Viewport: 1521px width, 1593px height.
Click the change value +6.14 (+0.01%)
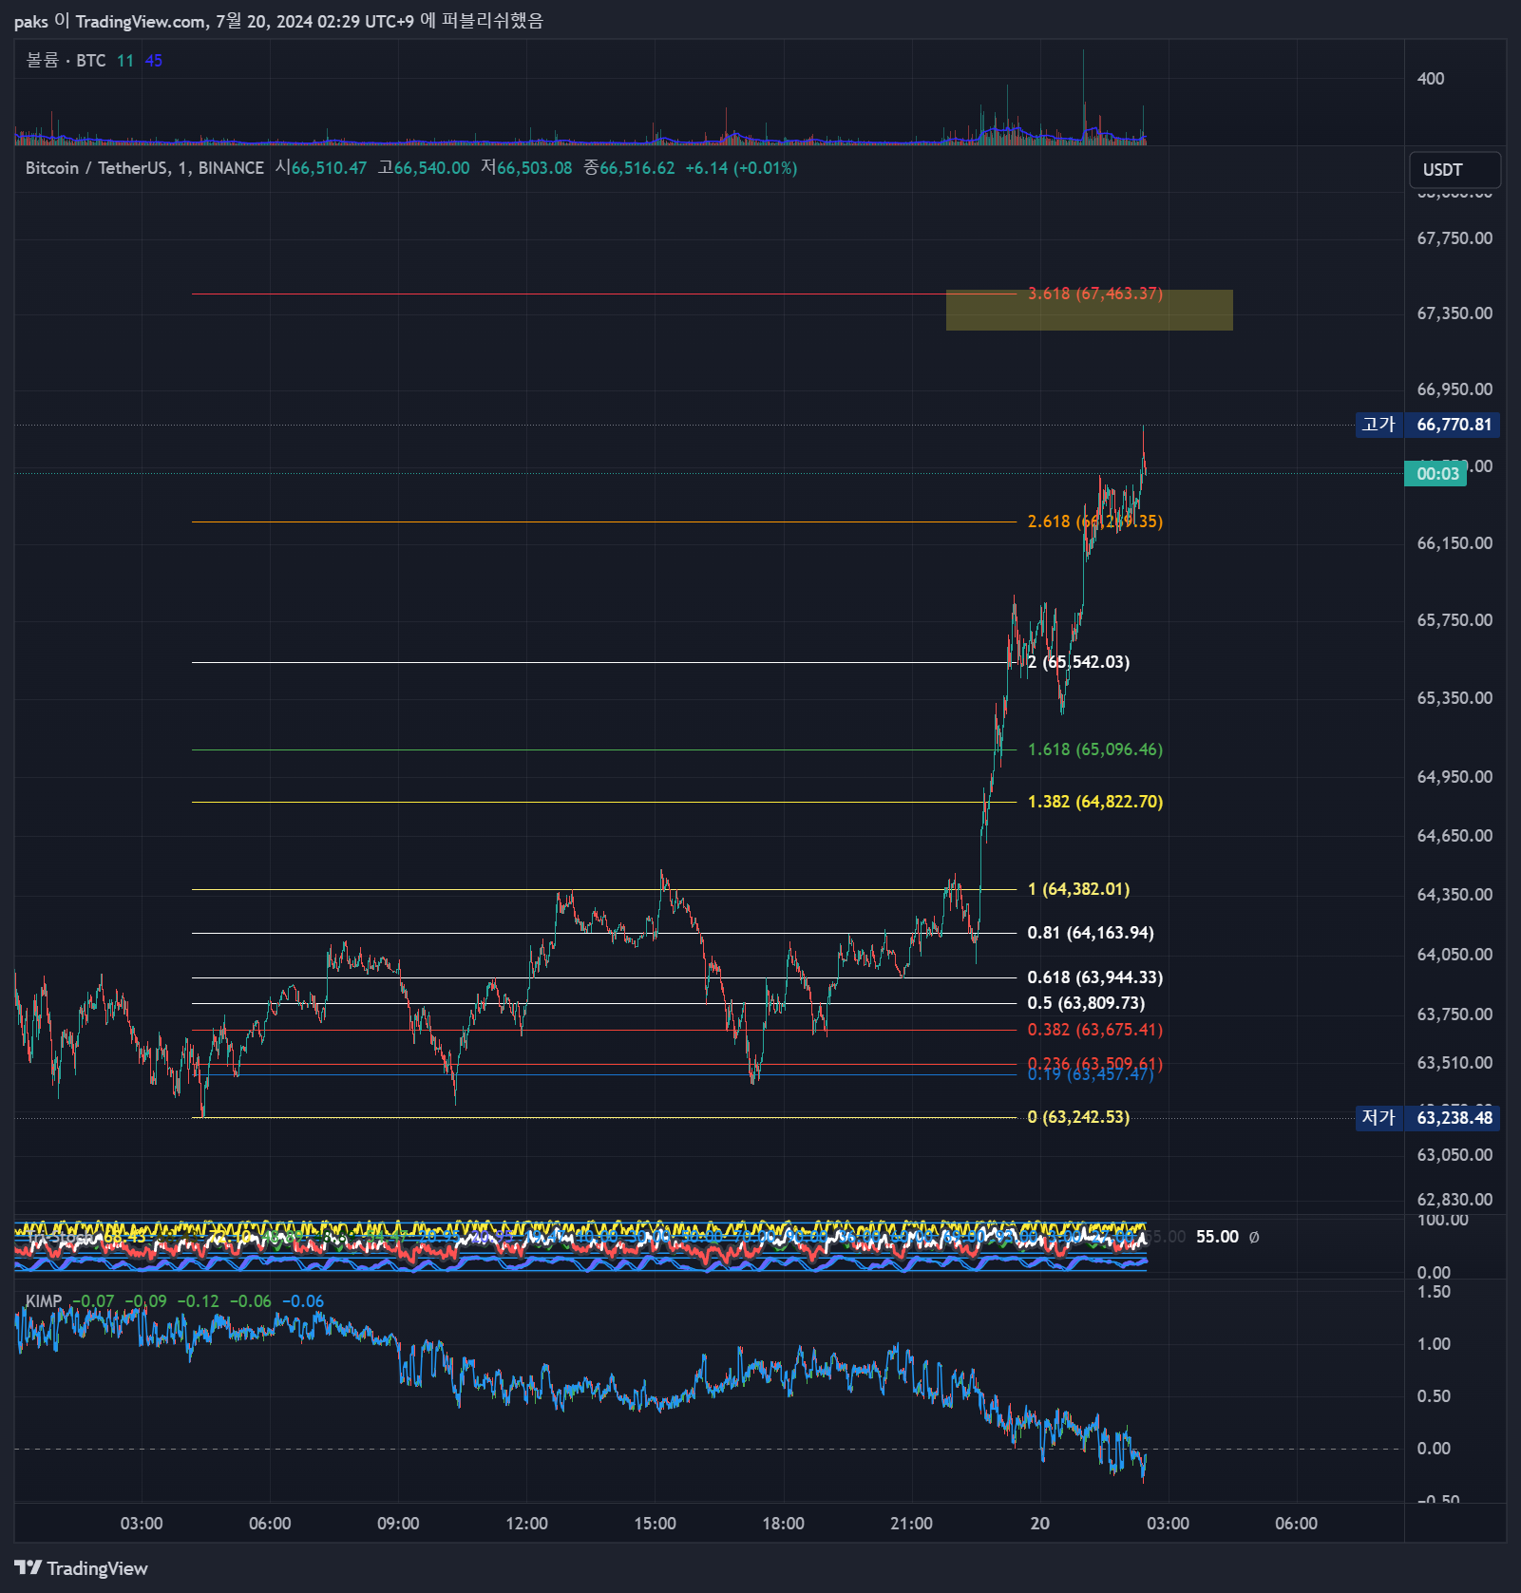point(741,168)
